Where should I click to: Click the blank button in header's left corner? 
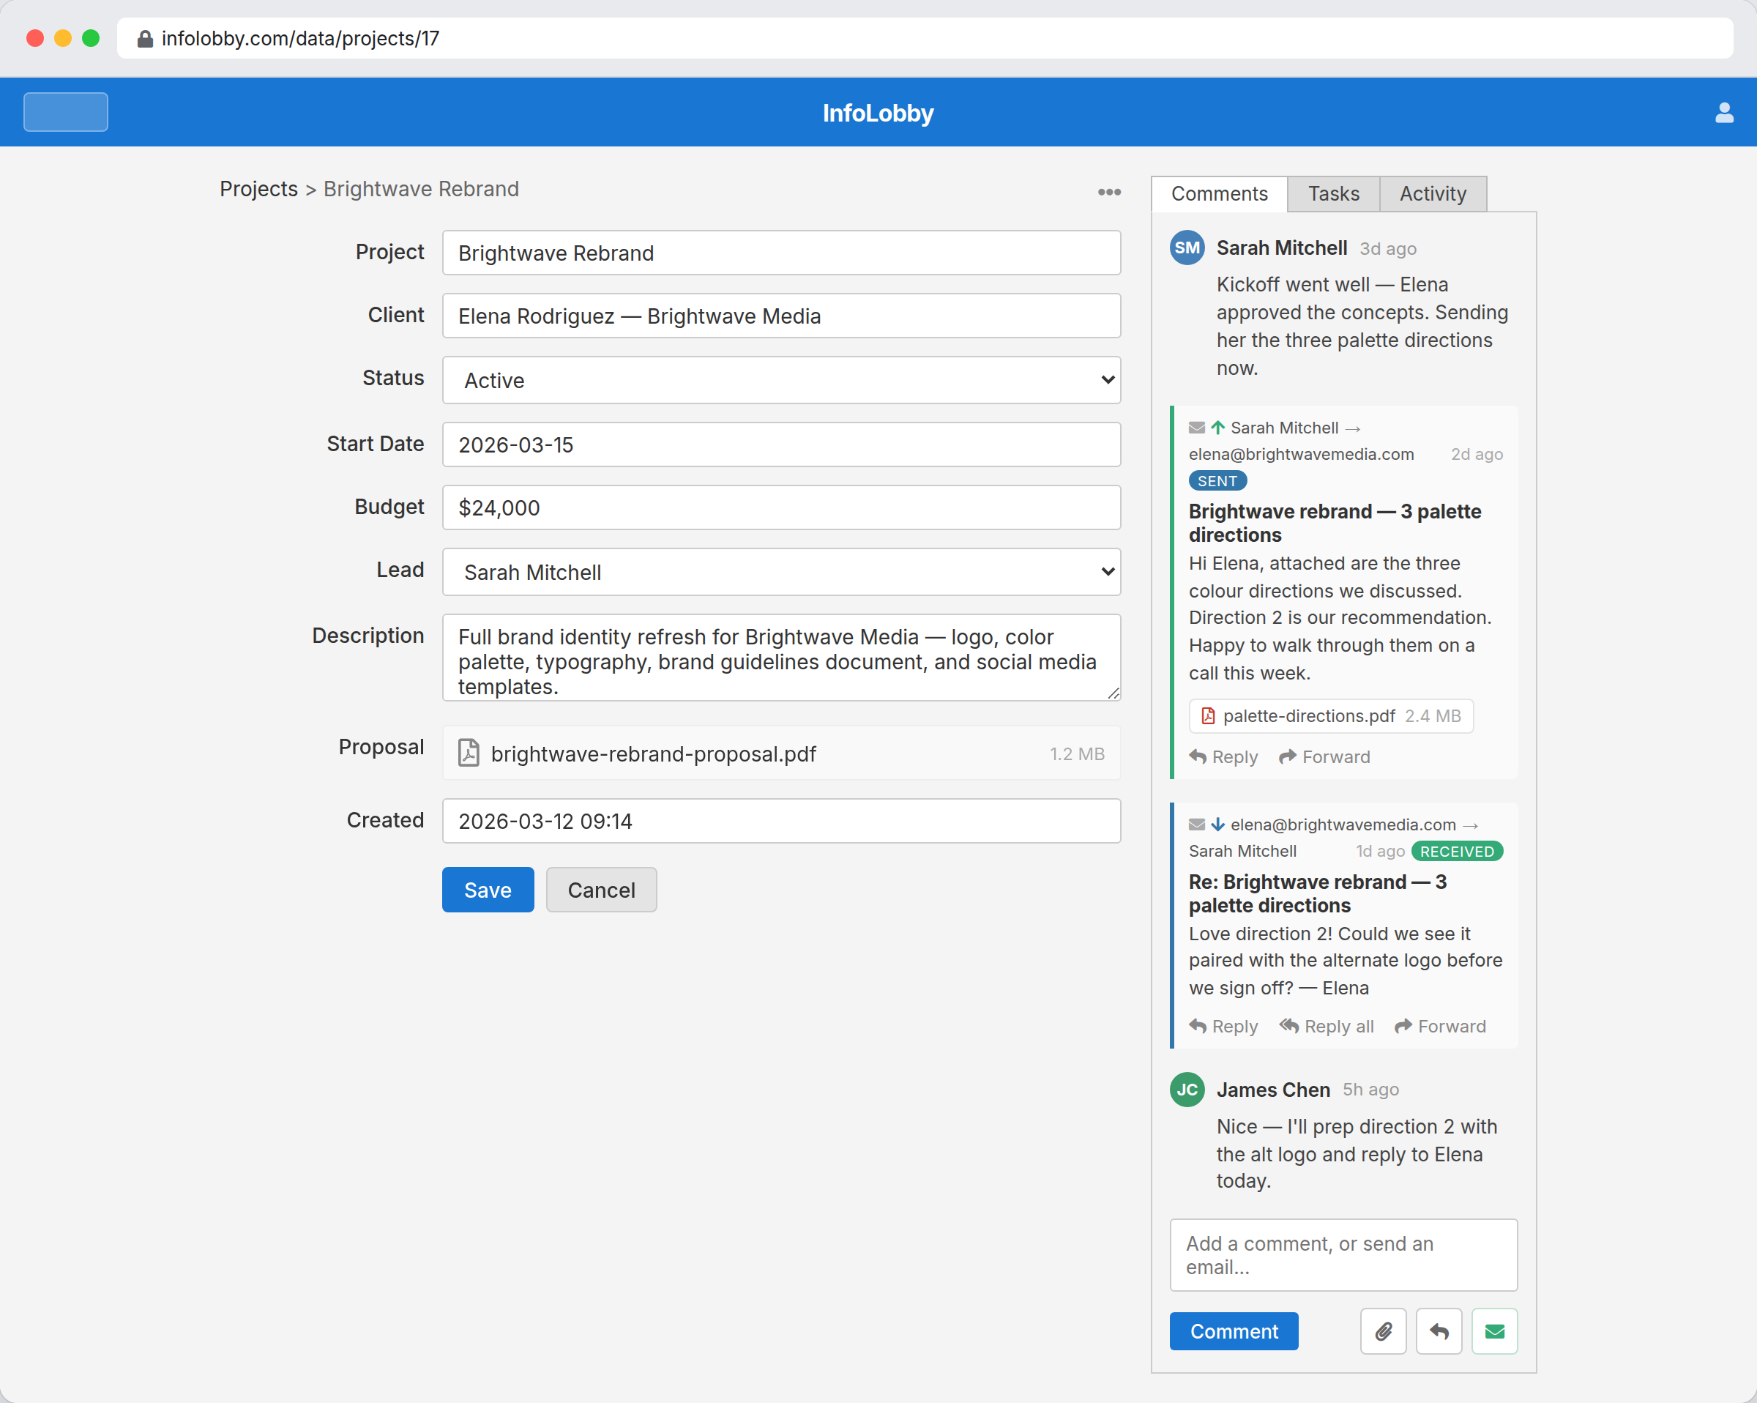pyautogui.click(x=66, y=112)
